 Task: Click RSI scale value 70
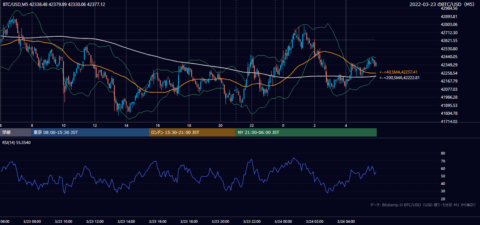pyautogui.click(x=443, y=161)
